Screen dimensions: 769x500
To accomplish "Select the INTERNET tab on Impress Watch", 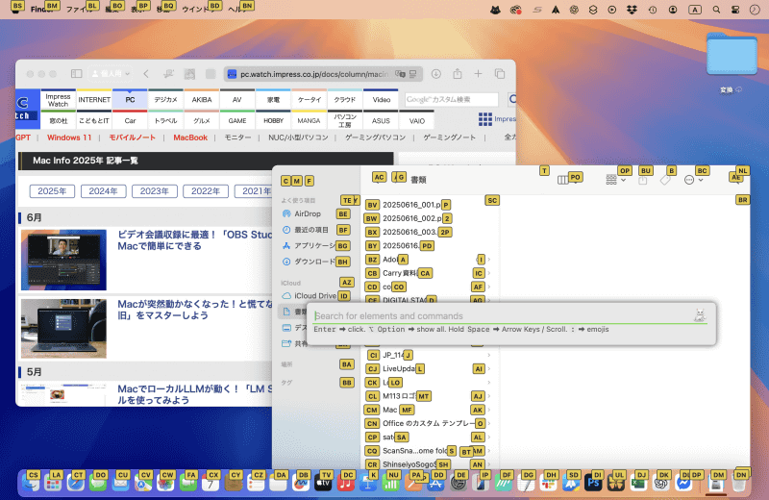I will (x=94, y=100).
